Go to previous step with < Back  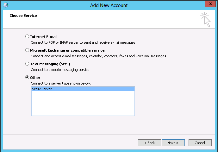coord(149,143)
